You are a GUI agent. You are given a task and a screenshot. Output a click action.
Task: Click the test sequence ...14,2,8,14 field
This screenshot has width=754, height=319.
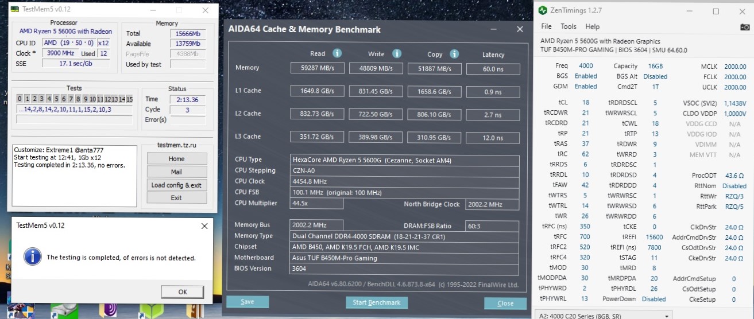point(75,110)
